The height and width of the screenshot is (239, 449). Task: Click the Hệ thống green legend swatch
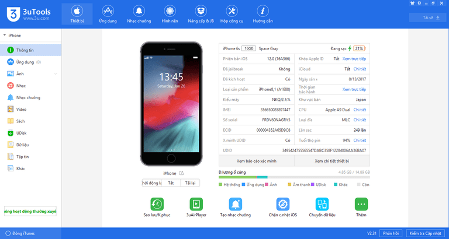click(220, 185)
